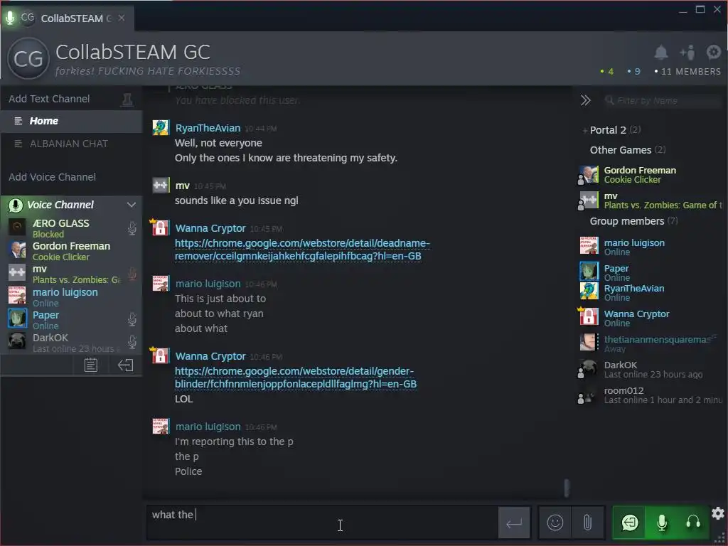Toggle mic icon next to ÆRO GLASS
728x546 pixels.
click(x=132, y=227)
